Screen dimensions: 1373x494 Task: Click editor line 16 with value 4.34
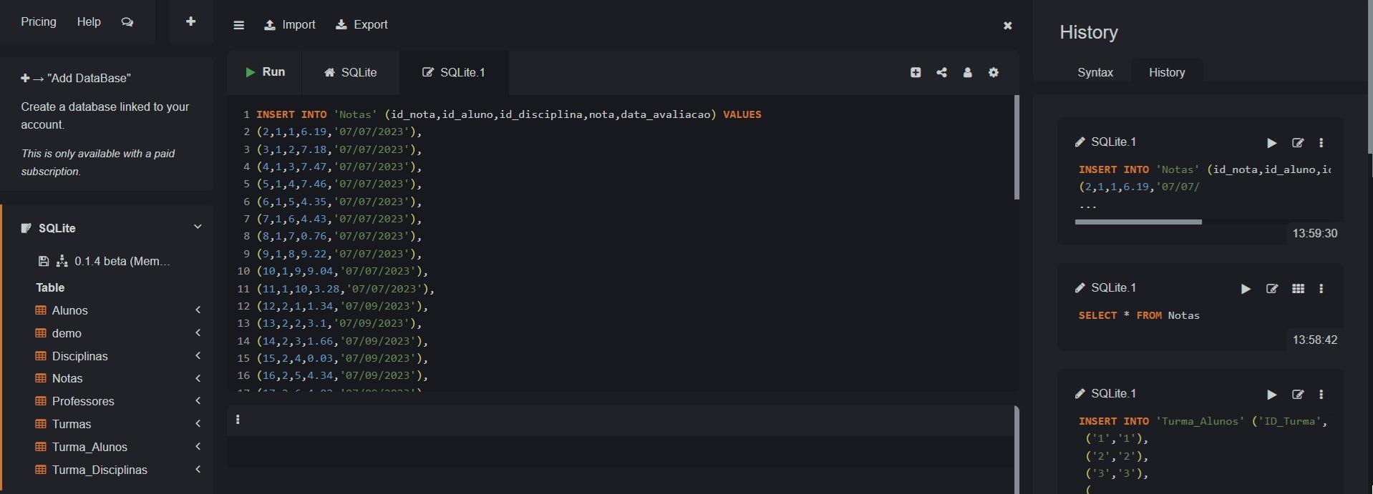[342, 375]
